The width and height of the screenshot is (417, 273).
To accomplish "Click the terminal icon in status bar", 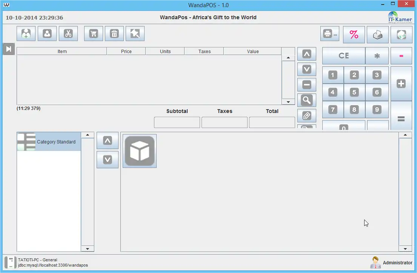I will (10, 263).
